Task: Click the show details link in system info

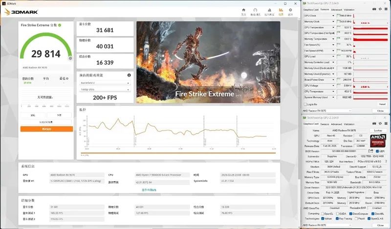Action: tap(149, 190)
